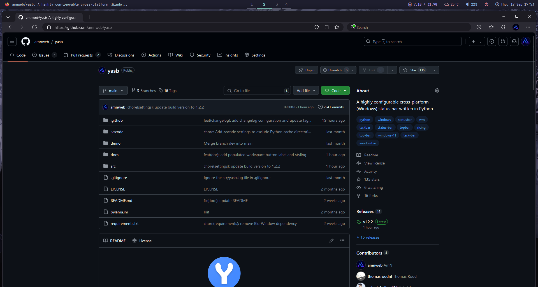Switch to workspace 3 in the top bar
The width and height of the screenshot is (538, 287).
click(x=277, y=4)
